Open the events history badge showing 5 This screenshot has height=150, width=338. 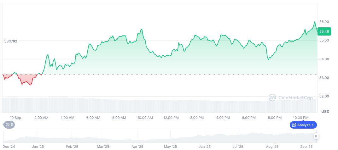coord(9,125)
